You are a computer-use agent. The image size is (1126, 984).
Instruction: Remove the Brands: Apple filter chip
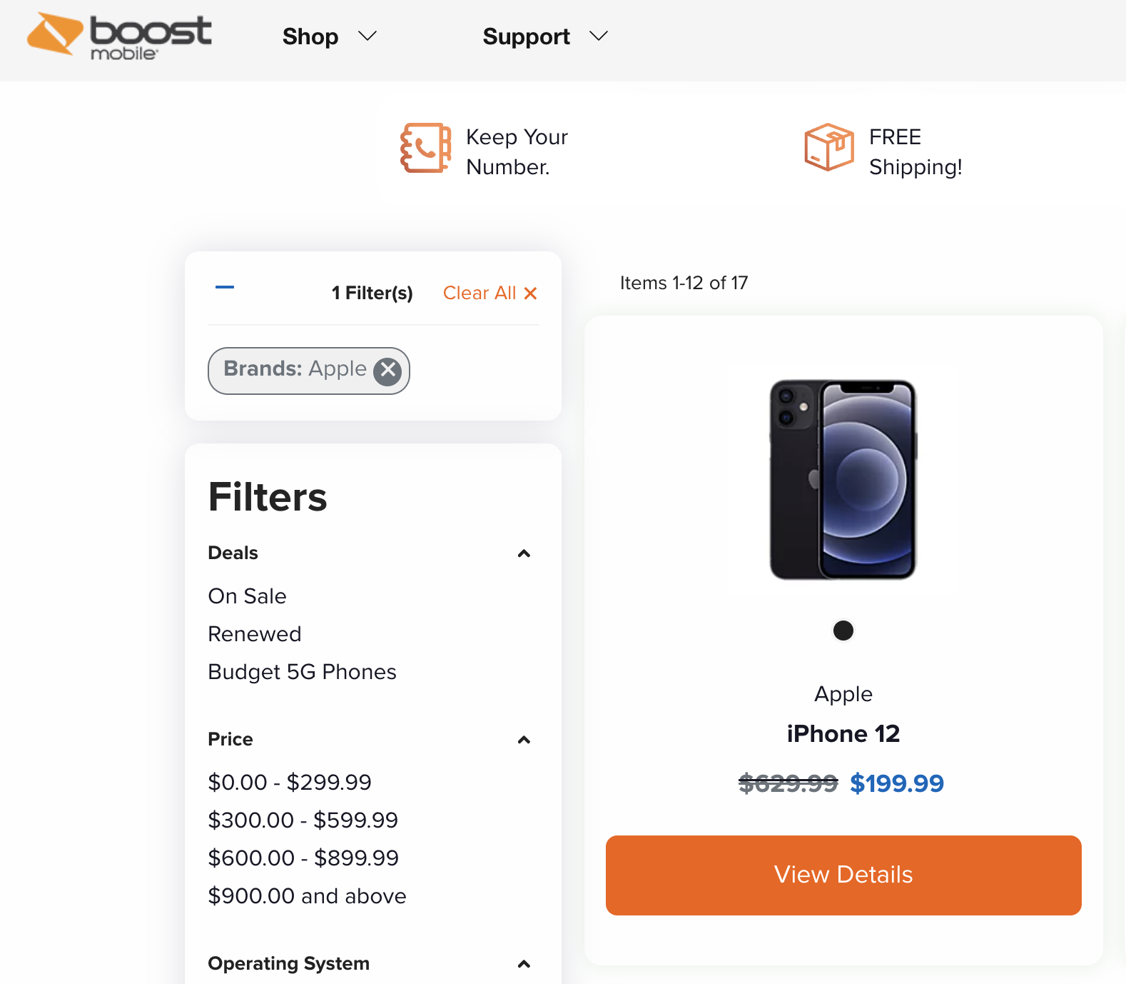point(388,370)
